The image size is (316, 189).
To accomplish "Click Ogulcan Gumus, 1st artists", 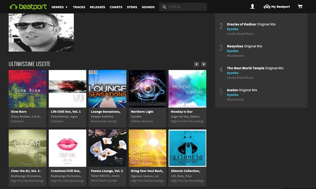I will click(145, 176).
